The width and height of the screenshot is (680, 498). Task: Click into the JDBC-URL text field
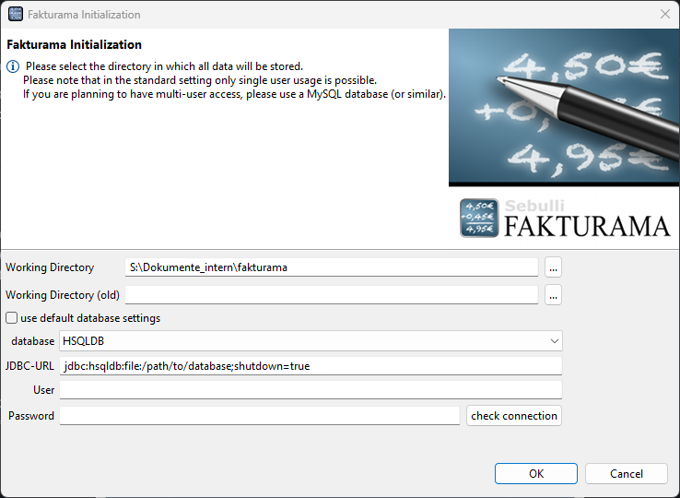311,366
